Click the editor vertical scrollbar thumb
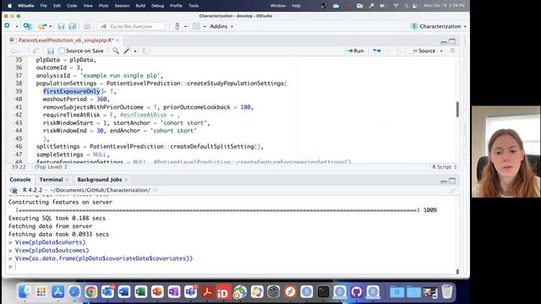This screenshot has width=541, height=304. [x=457, y=109]
